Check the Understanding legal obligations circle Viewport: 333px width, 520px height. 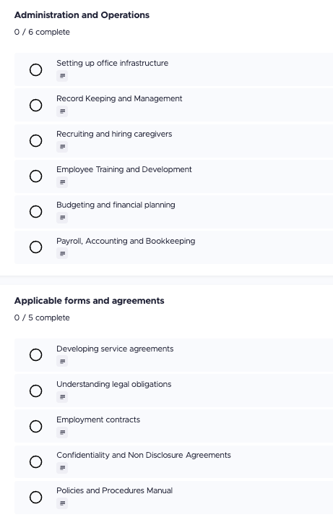coord(36,391)
